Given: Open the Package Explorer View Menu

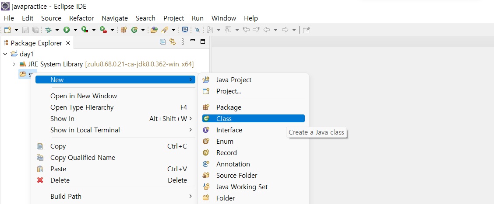Looking at the screenshot, I should point(183,41).
